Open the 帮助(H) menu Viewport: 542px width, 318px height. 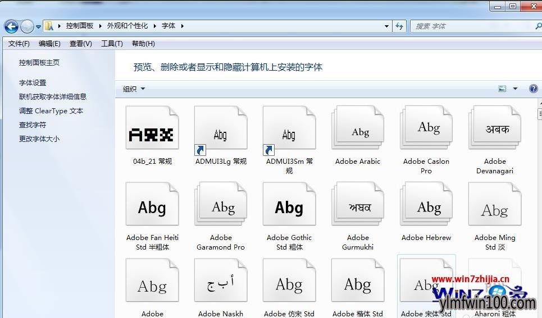pos(143,44)
